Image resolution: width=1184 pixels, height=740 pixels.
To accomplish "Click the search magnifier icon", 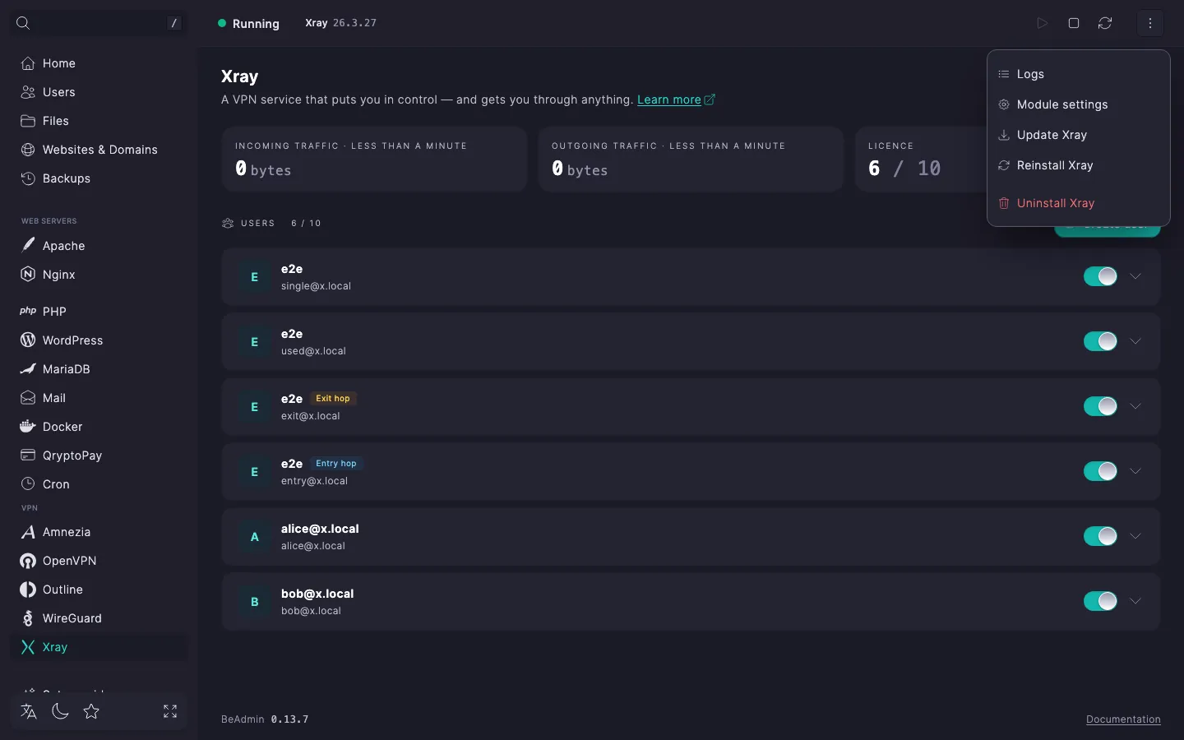I will [x=23, y=23].
